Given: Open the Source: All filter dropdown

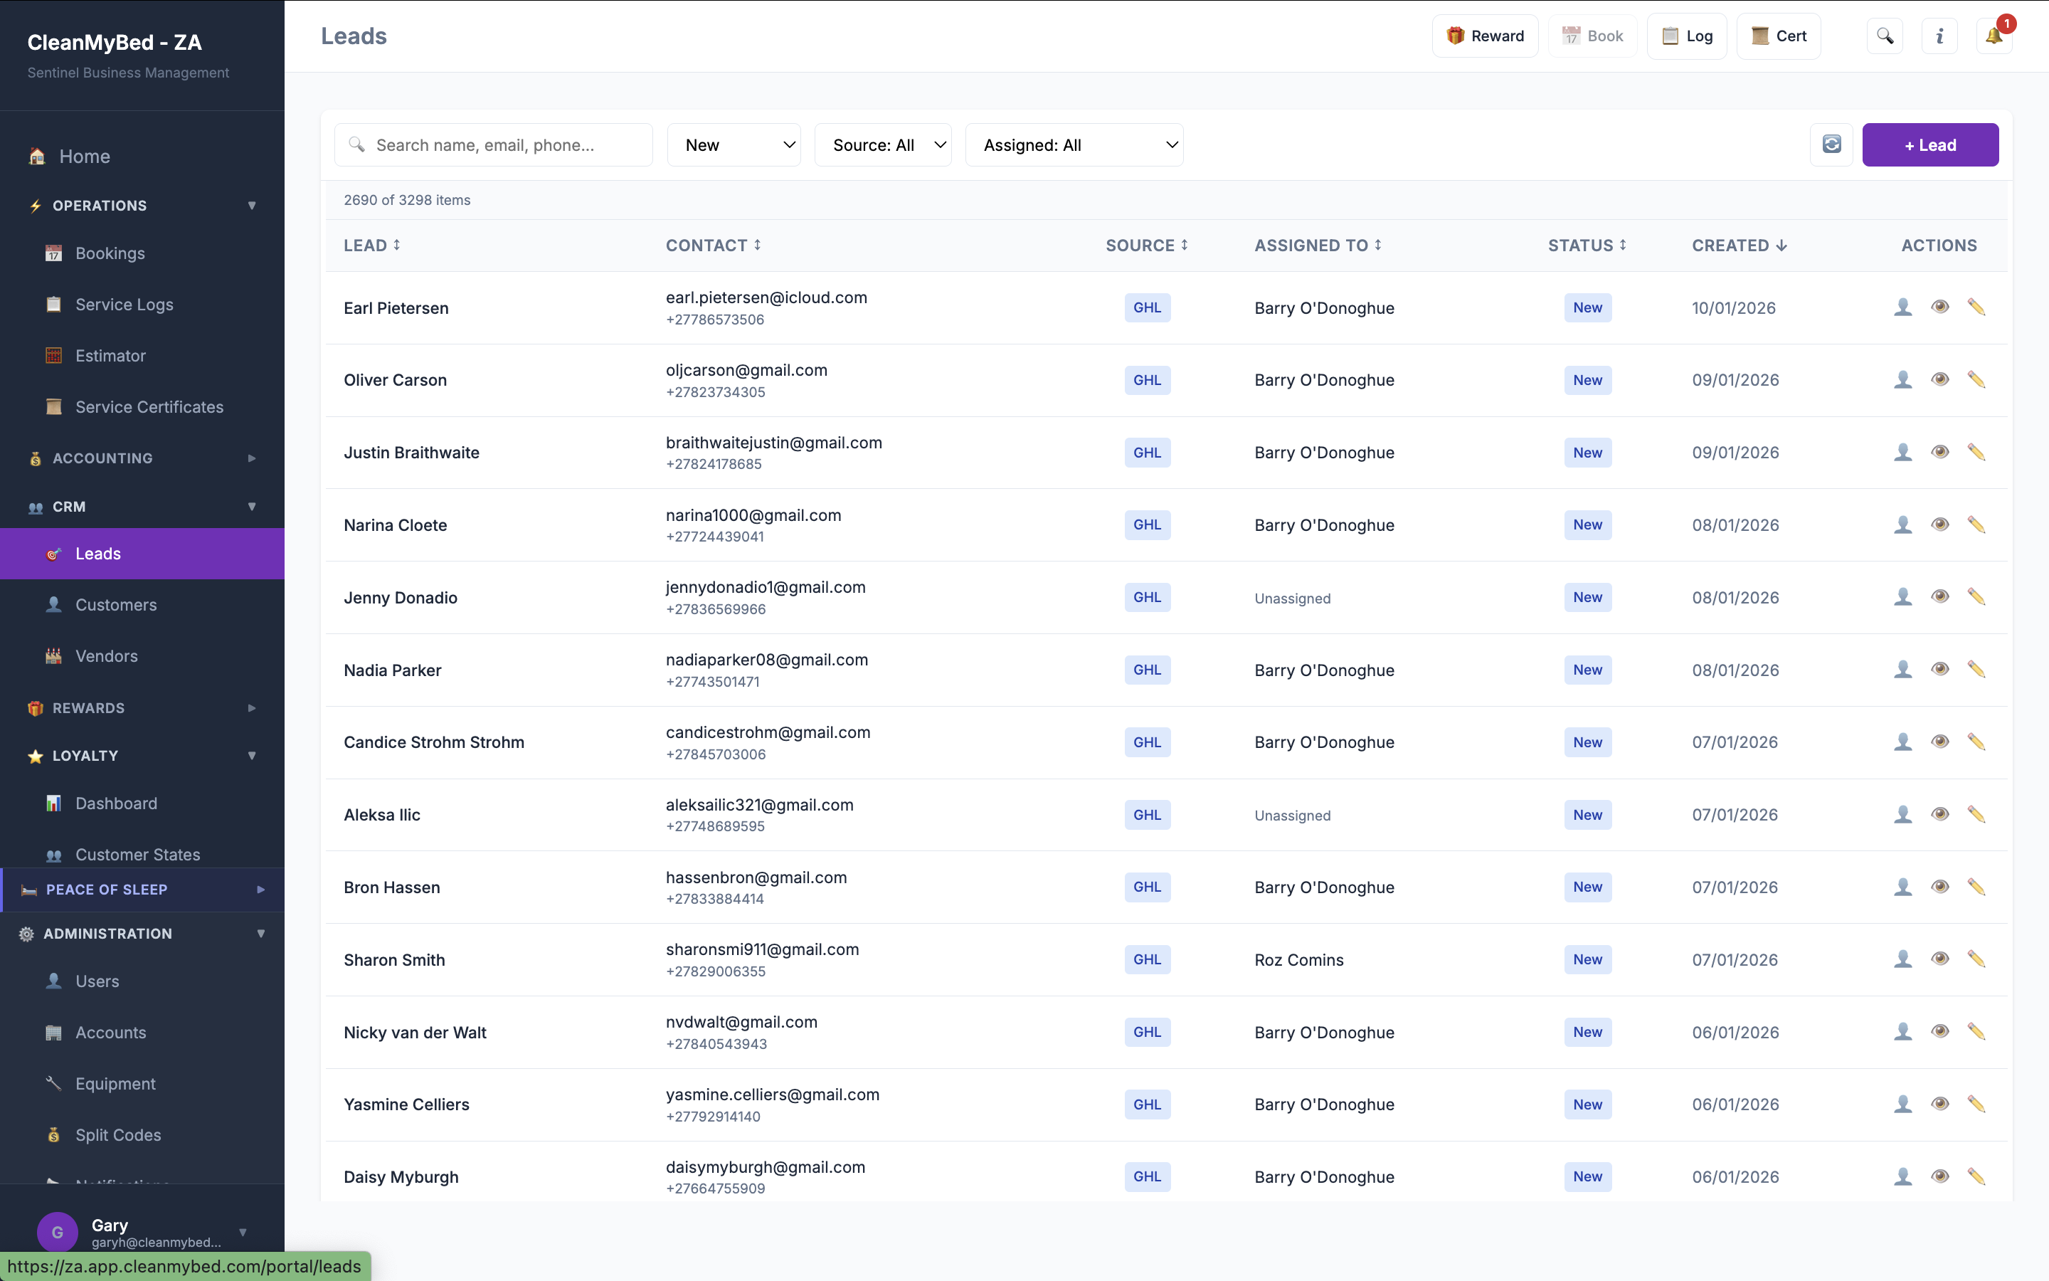Looking at the screenshot, I should [x=882, y=144].
